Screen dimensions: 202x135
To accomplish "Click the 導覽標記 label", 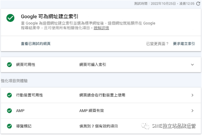I will 24,126.
